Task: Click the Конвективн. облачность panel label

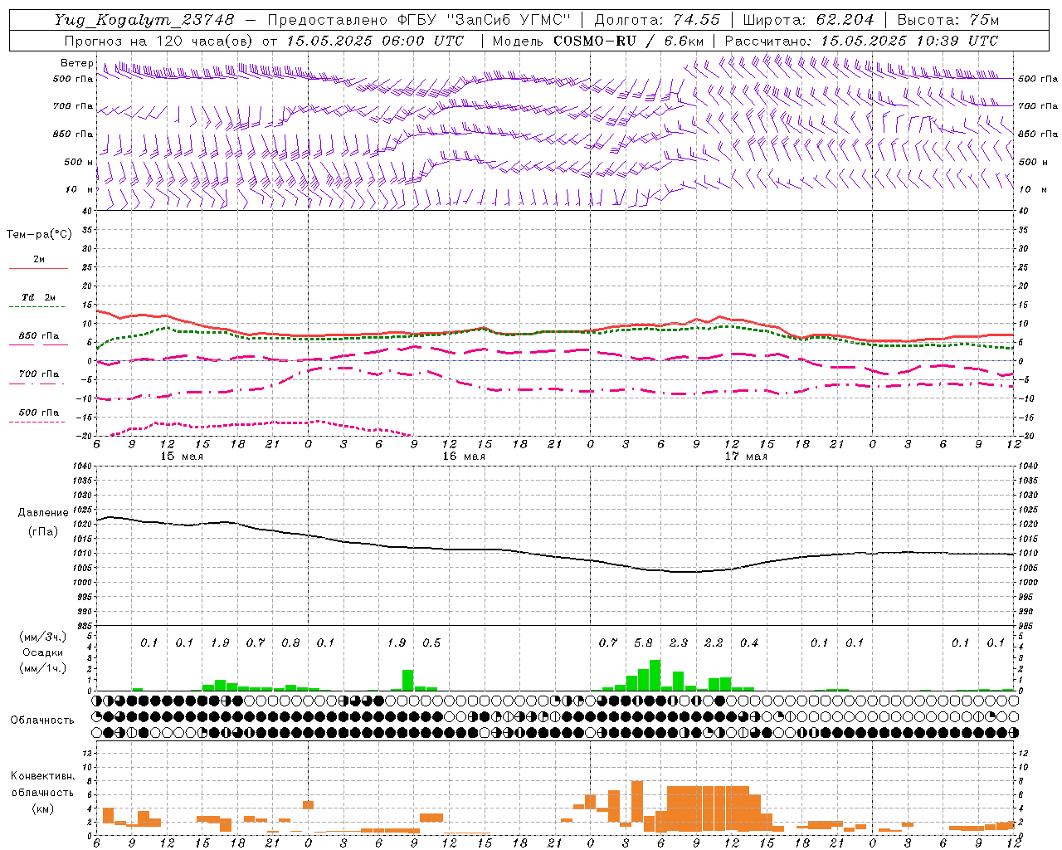Action: 42,784
